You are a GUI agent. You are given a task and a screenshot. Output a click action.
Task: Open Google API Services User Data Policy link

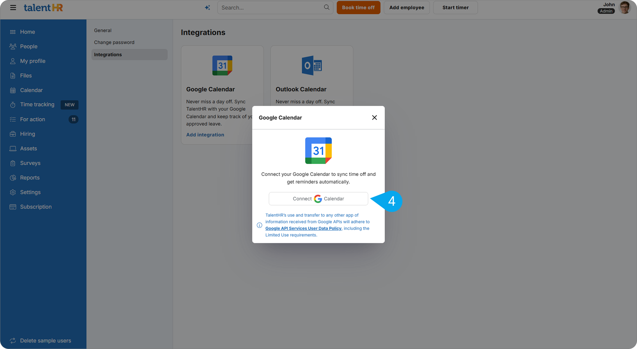pos(303,228)
